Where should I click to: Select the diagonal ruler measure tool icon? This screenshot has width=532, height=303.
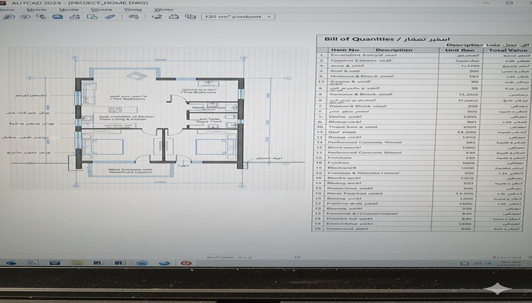pos(110,17)
